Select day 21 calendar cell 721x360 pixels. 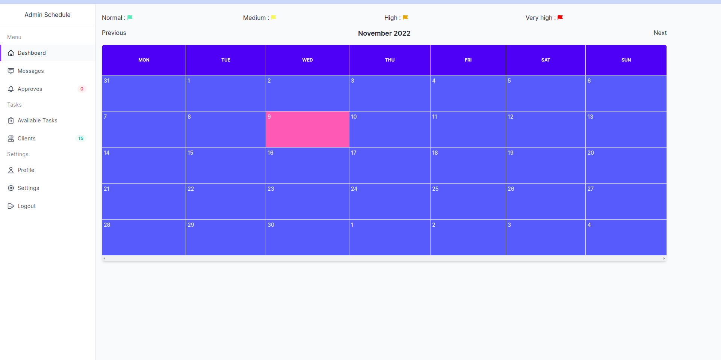tap(144, 201)
